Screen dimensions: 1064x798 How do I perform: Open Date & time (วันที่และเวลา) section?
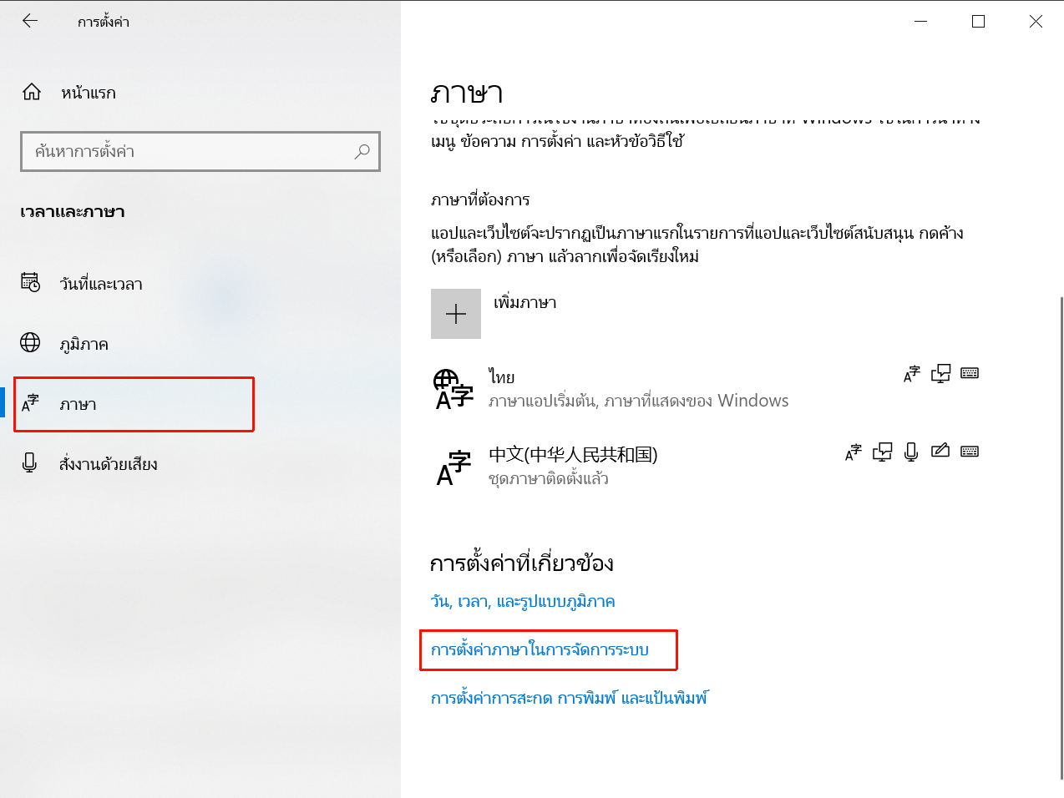(x=100, y=284)
